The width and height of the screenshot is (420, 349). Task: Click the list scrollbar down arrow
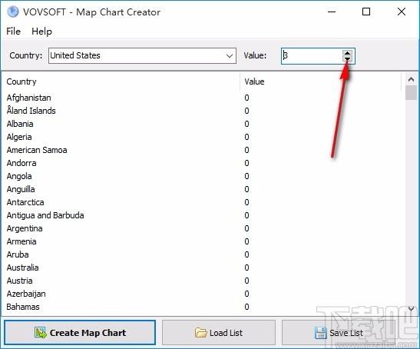(411, 309)
